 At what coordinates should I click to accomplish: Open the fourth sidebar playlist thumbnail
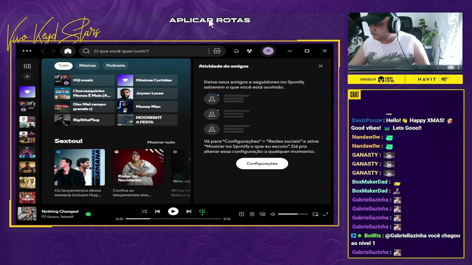pyautogui.click(x=27, y=137)
